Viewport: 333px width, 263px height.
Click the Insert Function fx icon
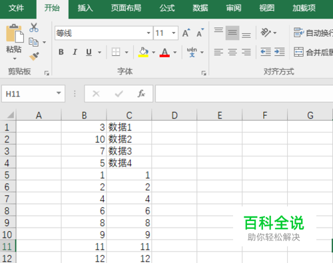click(141, 94)
